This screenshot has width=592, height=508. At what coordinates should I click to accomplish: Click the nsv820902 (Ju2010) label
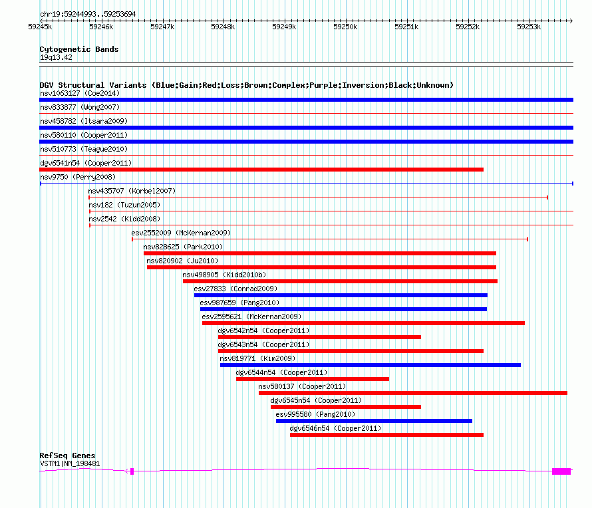(182, 261)
